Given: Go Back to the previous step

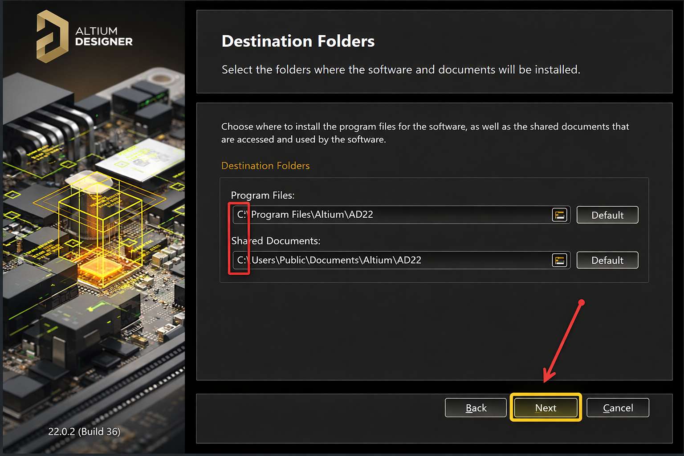Looking at the screenshot, I should click(476, 407).
